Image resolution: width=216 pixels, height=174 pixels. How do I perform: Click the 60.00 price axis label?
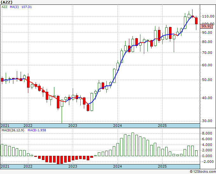click(207, 65)
